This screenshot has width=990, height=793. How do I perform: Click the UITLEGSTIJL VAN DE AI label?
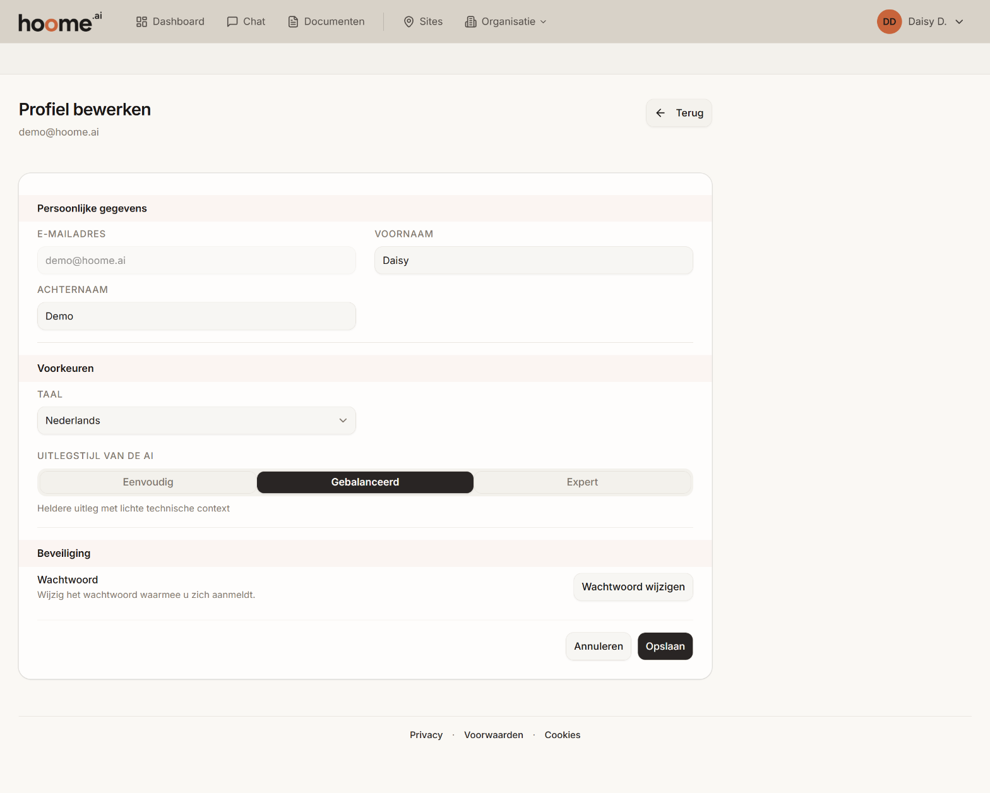pyautogui.click(x=95, y=456)
